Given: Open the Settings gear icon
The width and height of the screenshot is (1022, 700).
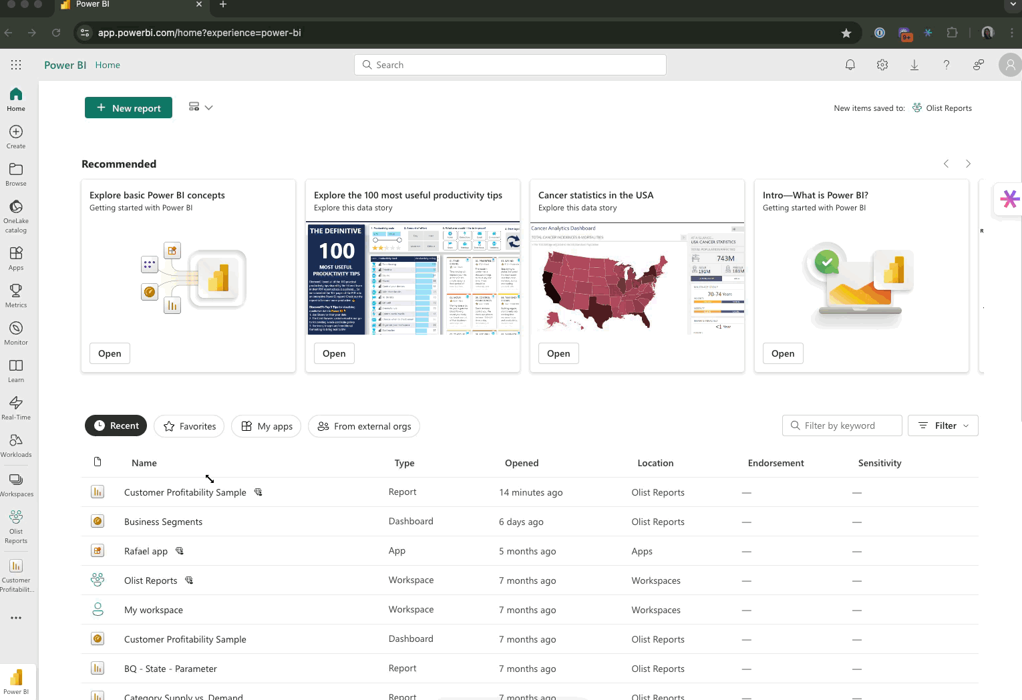Looking at the screenshot, I should point(882,65).
